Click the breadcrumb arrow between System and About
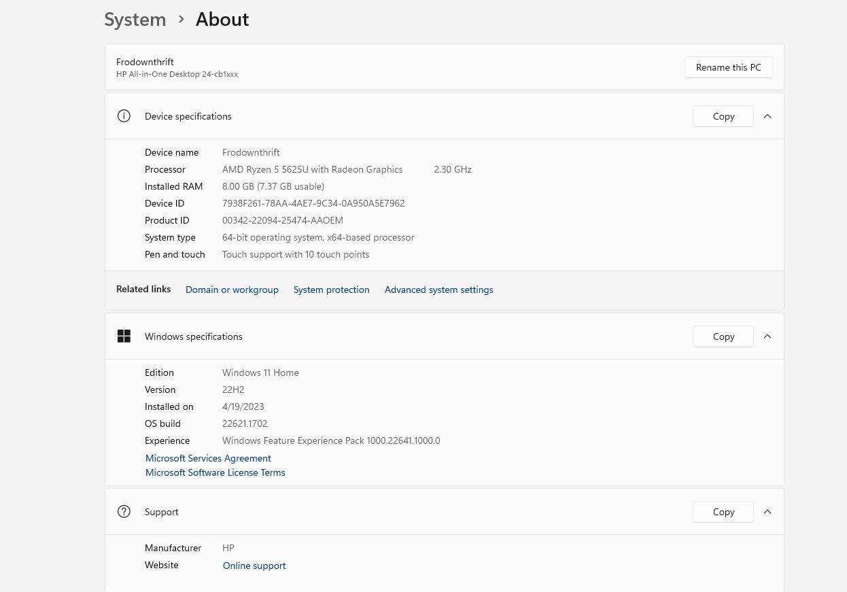The width and height of the screenshot is (847, 592). pyautogui.click(x=181, y=19)
